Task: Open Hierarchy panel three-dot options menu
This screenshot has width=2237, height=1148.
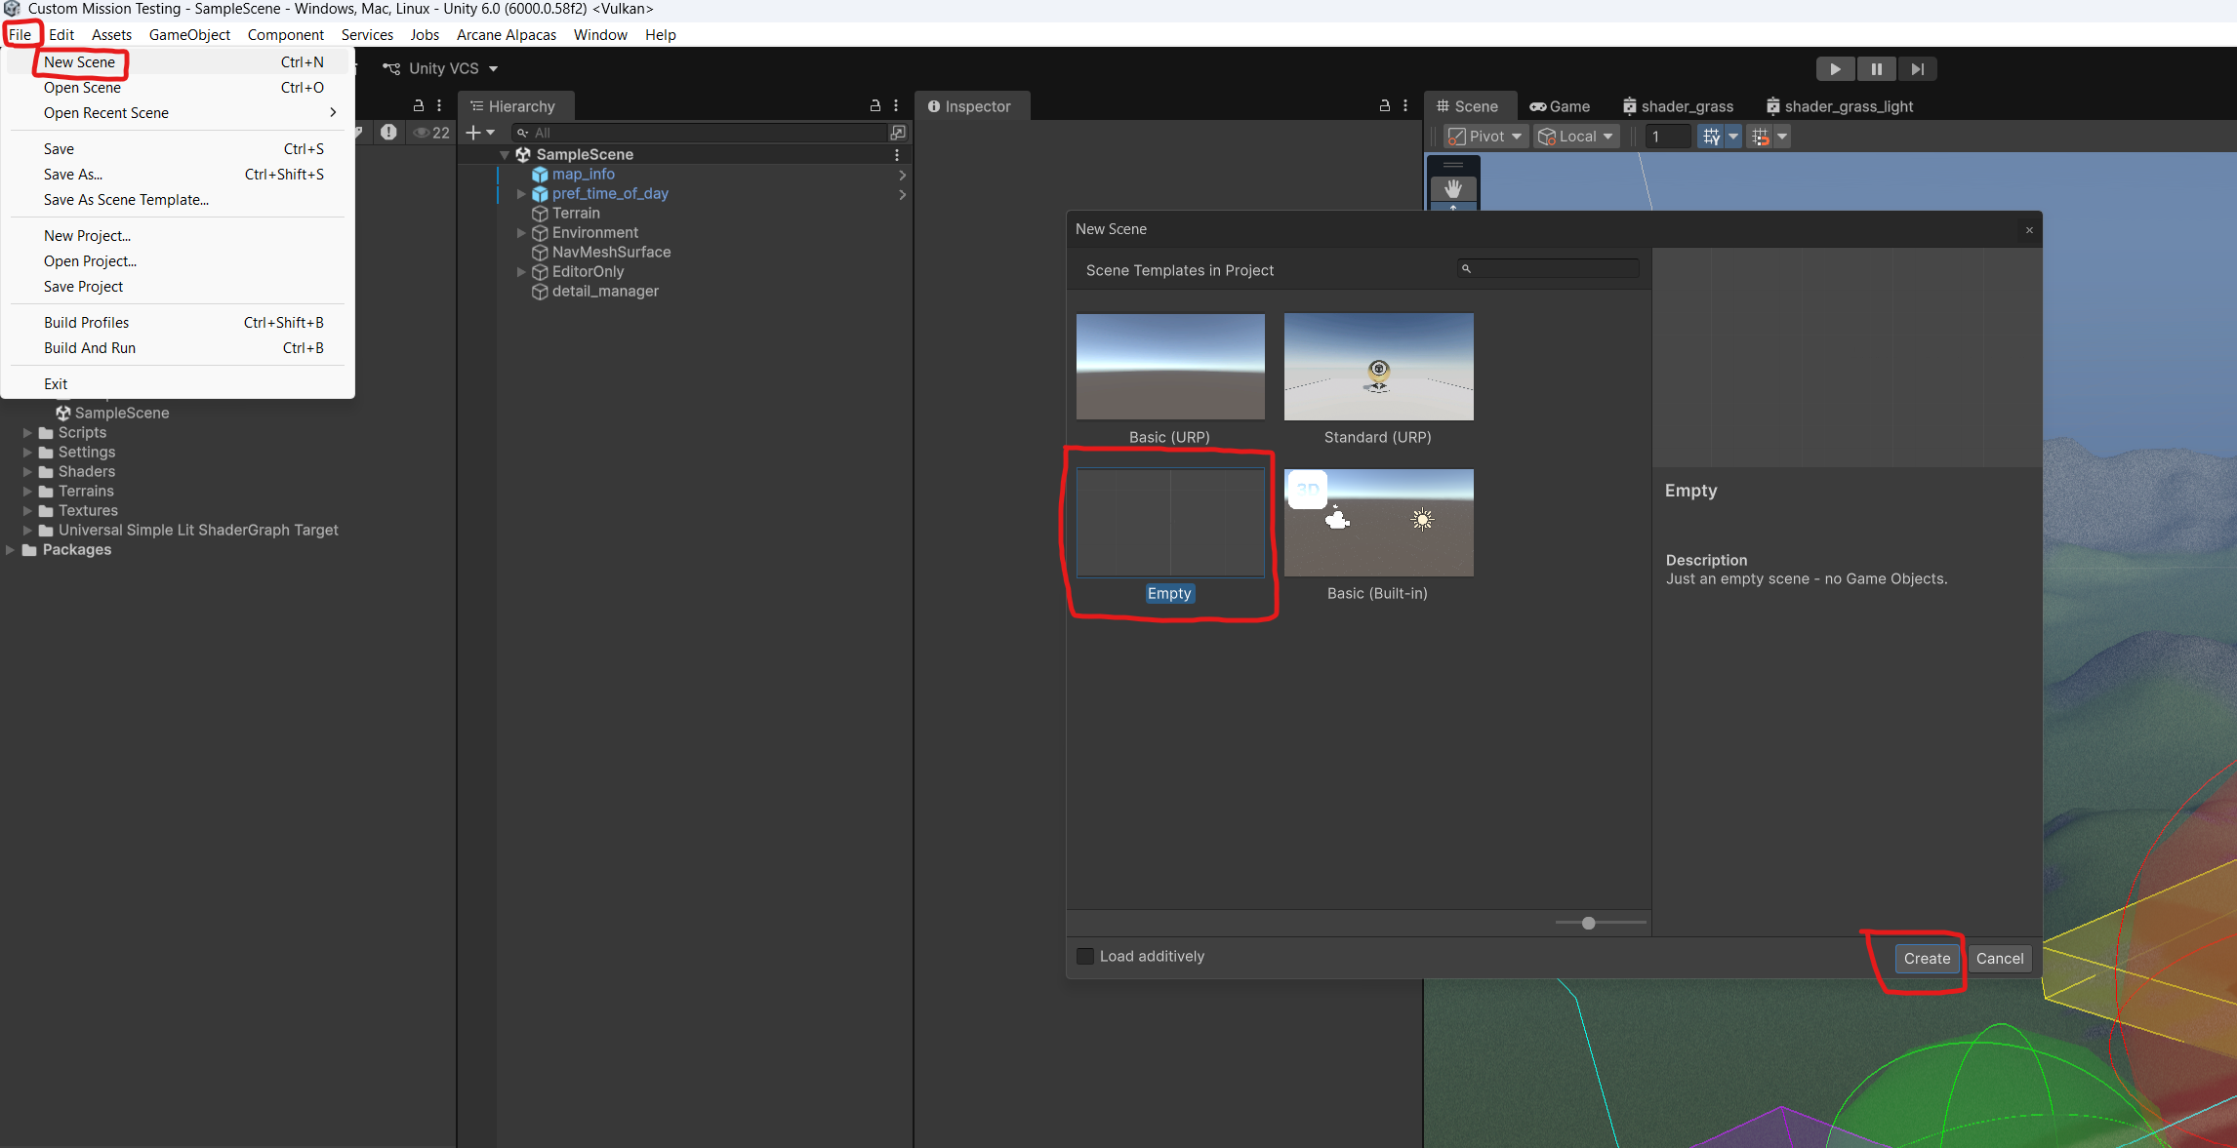Action: [896, 105]
